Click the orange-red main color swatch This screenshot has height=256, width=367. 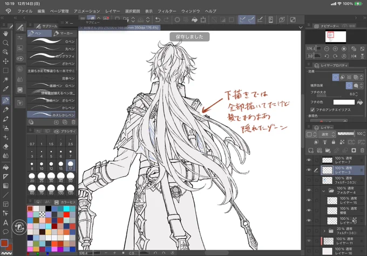pyautogui.click(x=4, y=243)
